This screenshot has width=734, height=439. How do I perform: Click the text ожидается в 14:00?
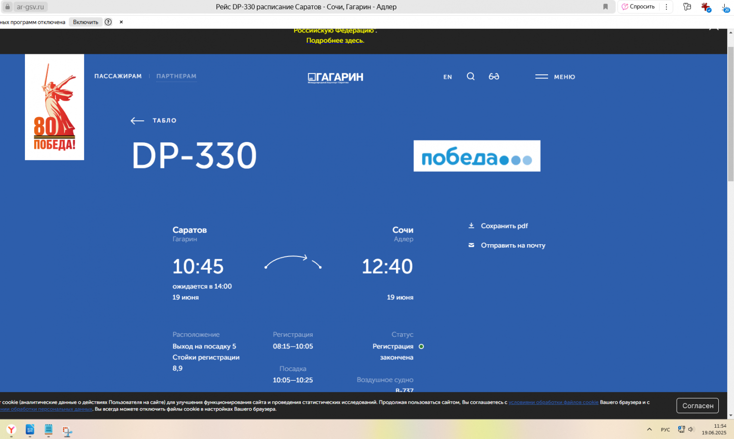[202, 286]
